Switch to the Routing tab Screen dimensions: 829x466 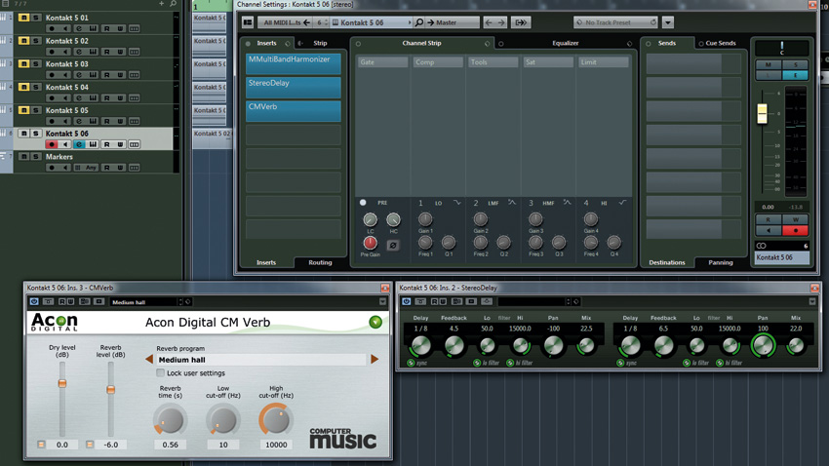click(320, 262)
